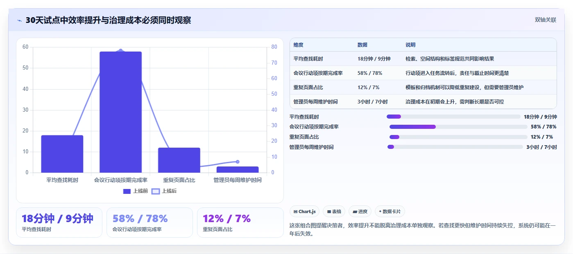
Task: Click the 数据 column header
Action: [362, 45]
